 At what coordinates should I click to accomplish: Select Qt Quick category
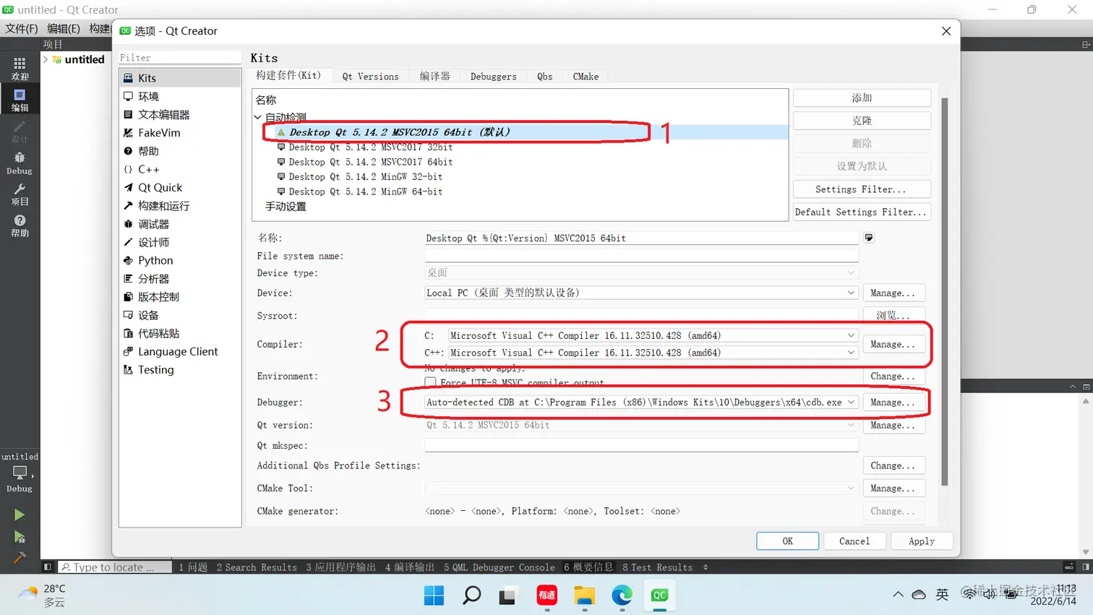(180, 187)
